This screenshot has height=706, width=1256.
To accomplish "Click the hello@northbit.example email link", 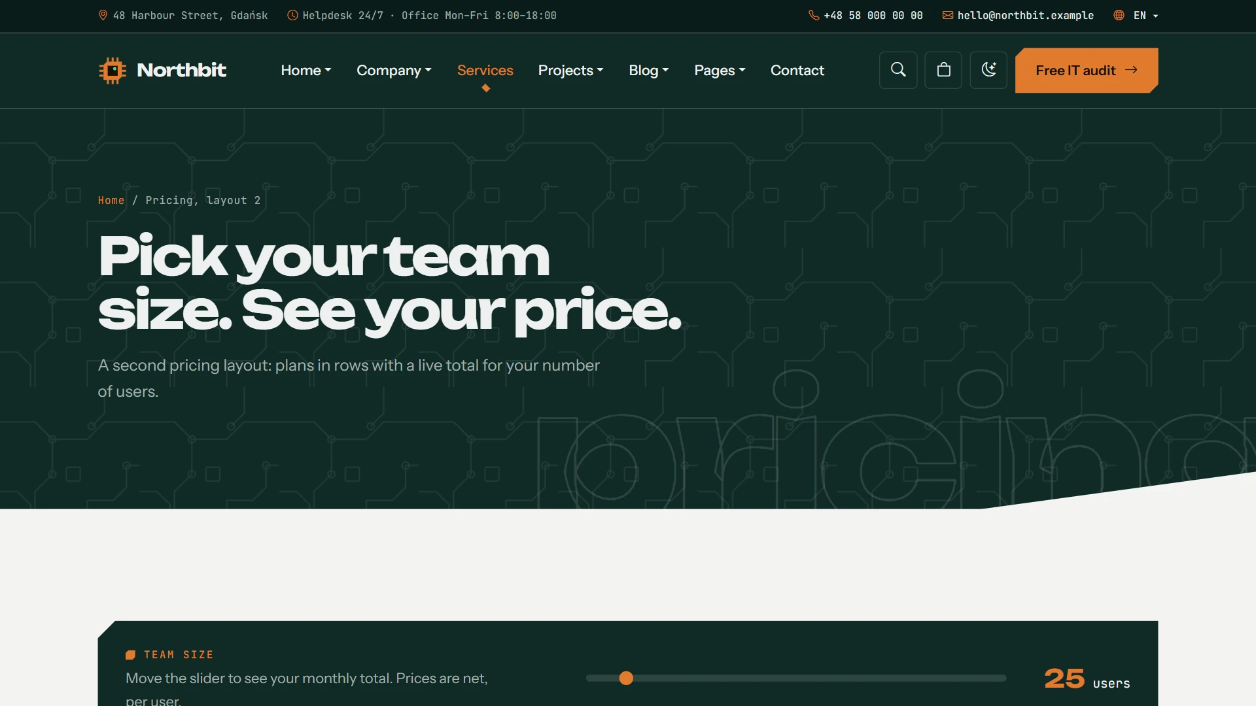I will [x=1025, y=15].
